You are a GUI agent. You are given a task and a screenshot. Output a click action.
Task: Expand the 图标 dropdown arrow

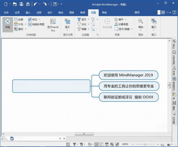pos(26,29)
